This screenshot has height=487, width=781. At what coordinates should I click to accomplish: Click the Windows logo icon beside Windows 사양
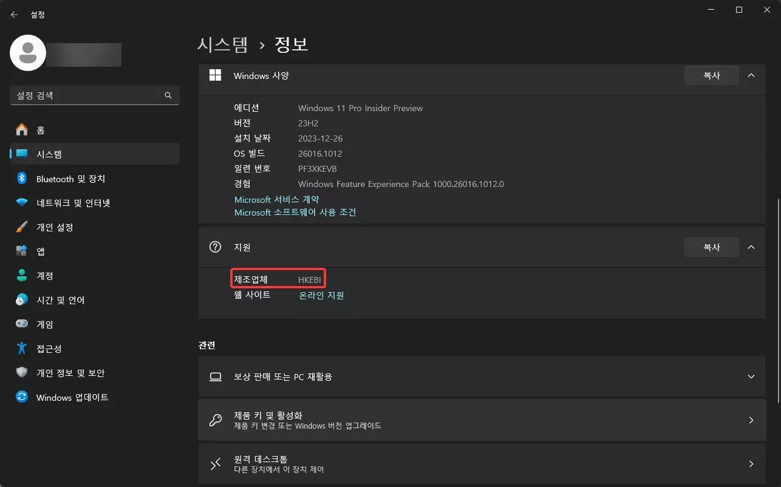(x=215, y=75)
